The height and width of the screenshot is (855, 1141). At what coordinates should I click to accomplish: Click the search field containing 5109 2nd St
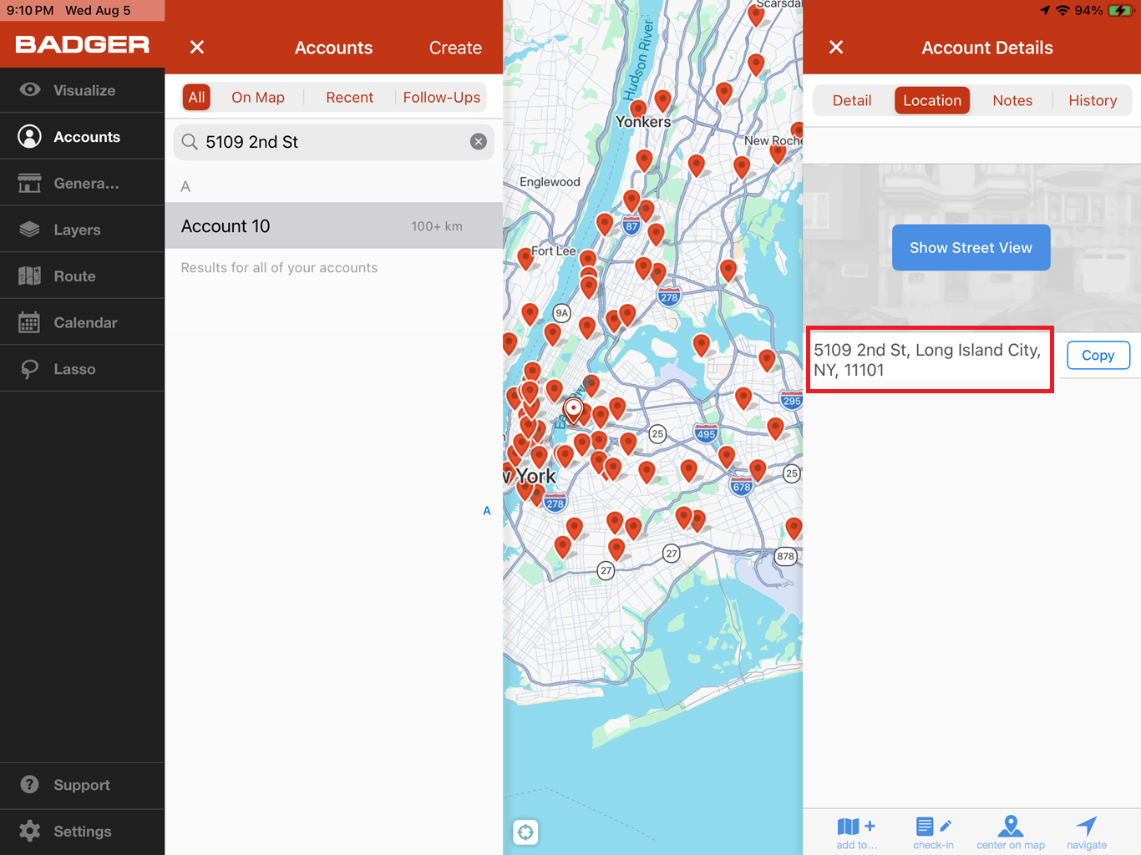click(x=333, y=142)
